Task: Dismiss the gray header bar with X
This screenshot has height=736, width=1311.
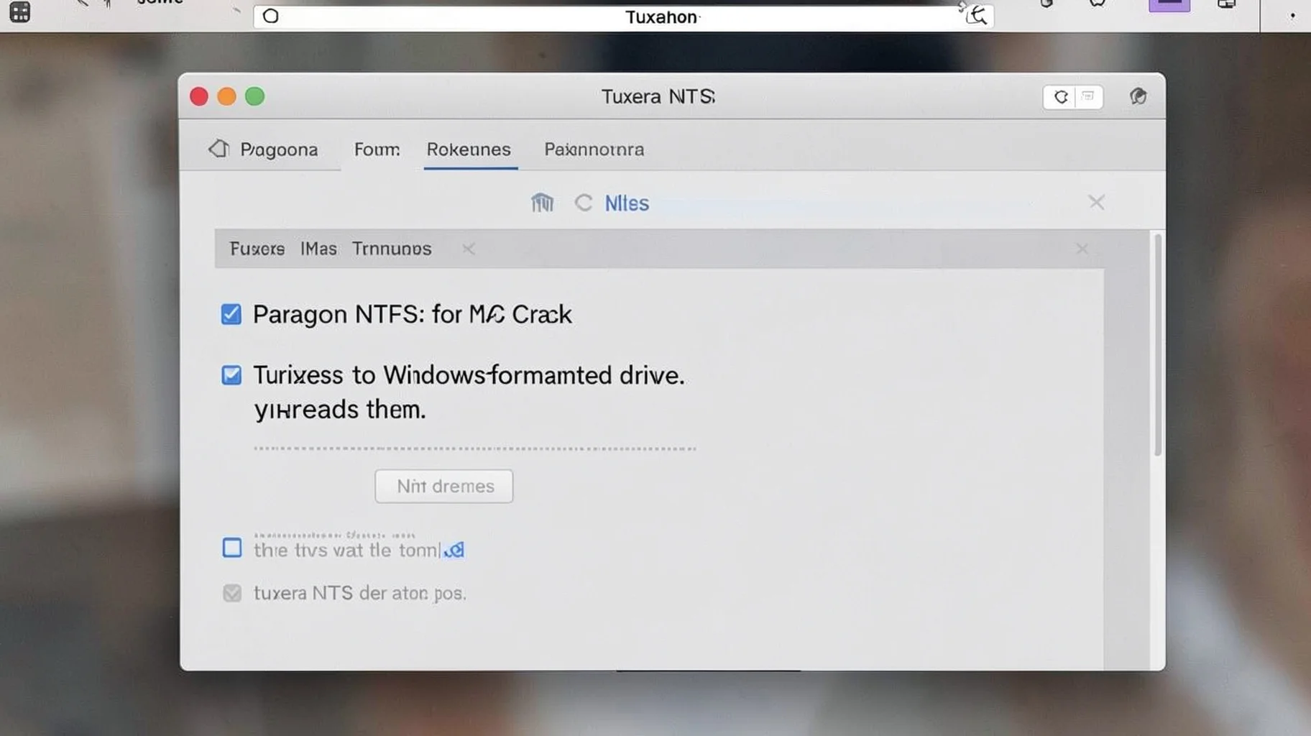Action: click(1082, 249)
